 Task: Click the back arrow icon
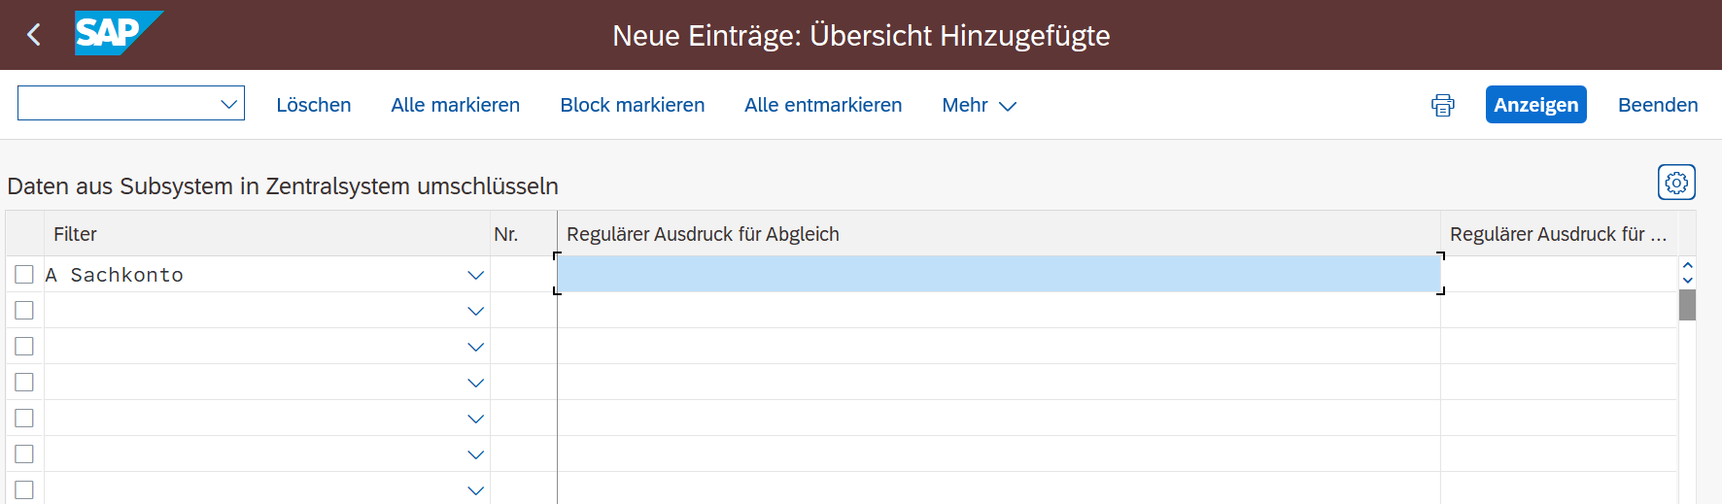pos(34,35)
